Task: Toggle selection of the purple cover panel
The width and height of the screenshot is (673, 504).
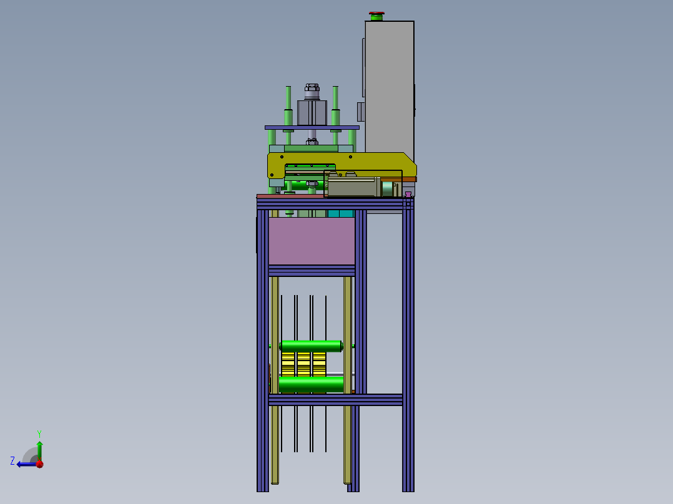Action: (312, 241)
